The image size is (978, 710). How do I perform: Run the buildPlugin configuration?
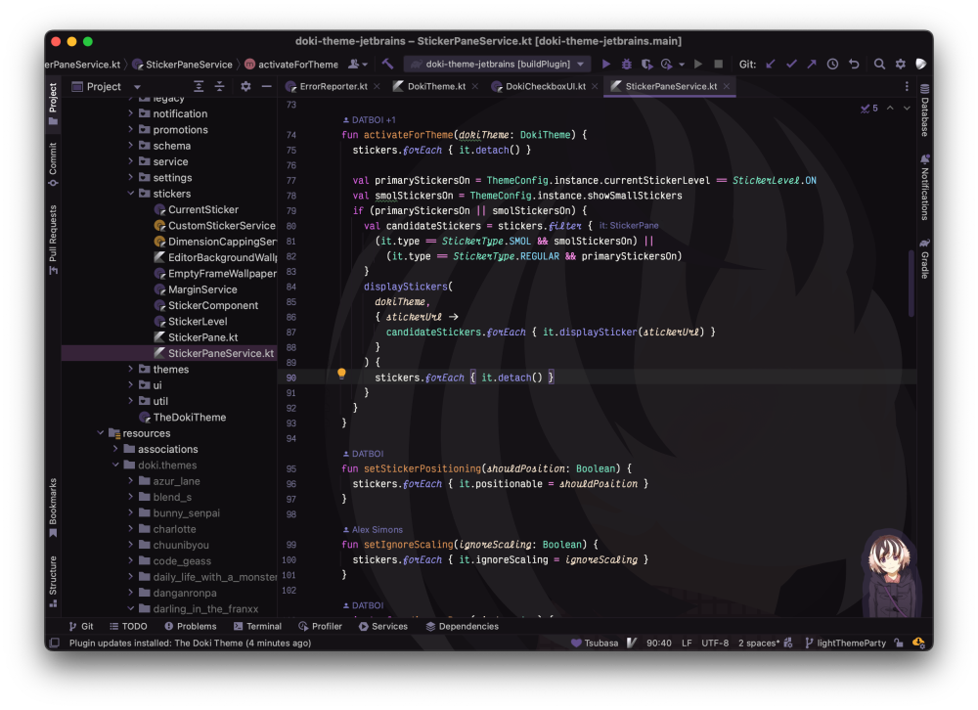coord(606,64)
